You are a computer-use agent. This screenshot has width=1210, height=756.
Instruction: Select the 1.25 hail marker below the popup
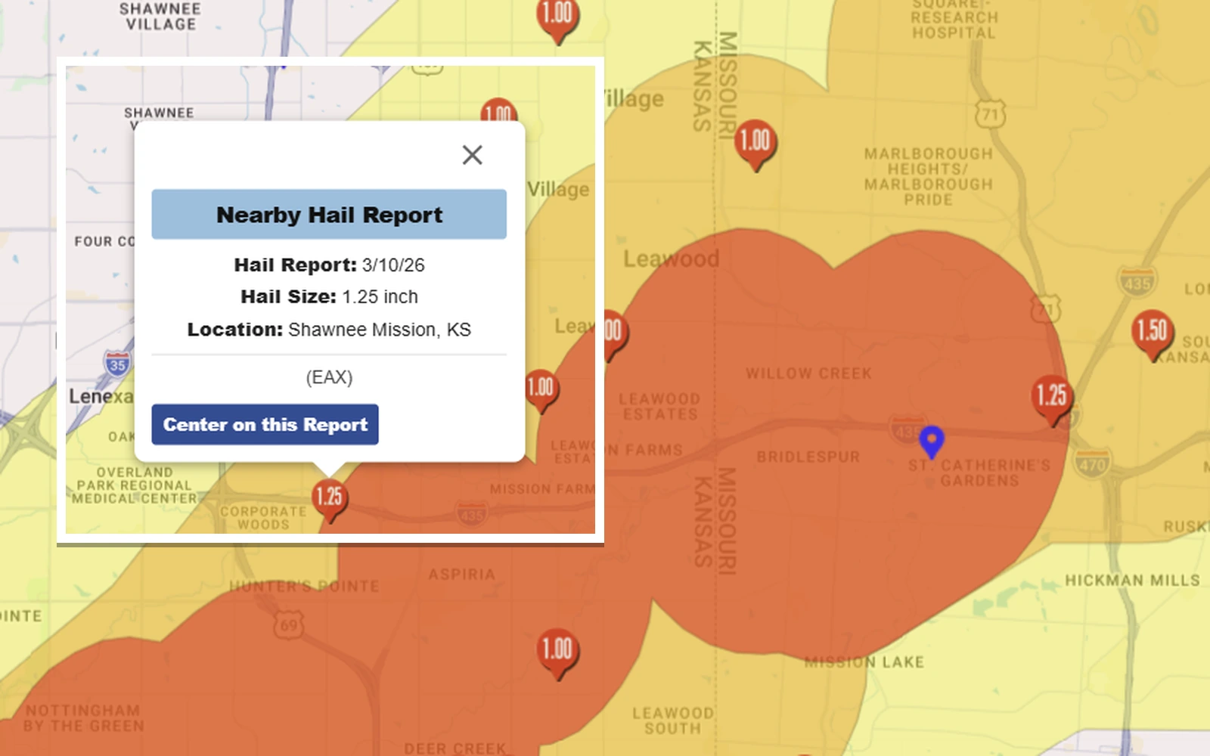(x=330, y=500)
